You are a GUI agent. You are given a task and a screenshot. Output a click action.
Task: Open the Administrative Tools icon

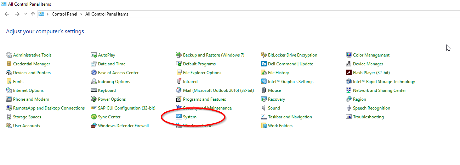click(9, 55)
